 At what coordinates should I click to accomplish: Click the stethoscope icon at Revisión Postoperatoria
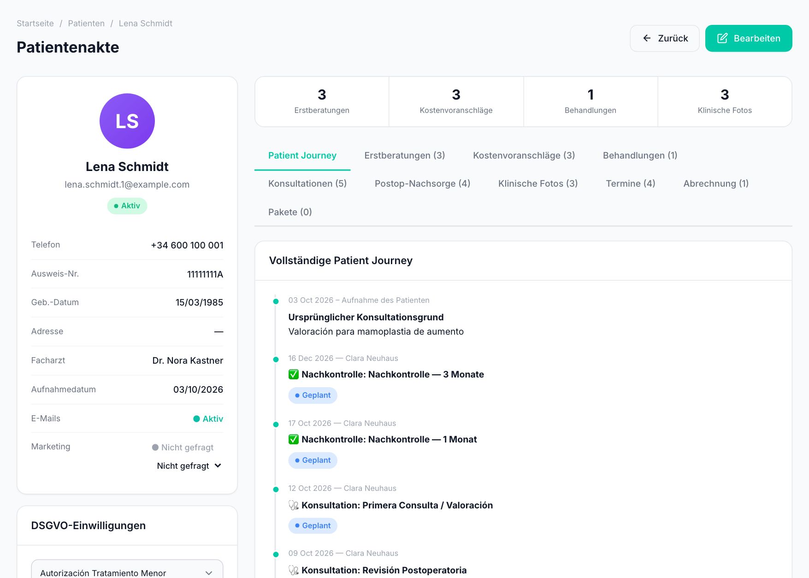(x=294, y=570)
